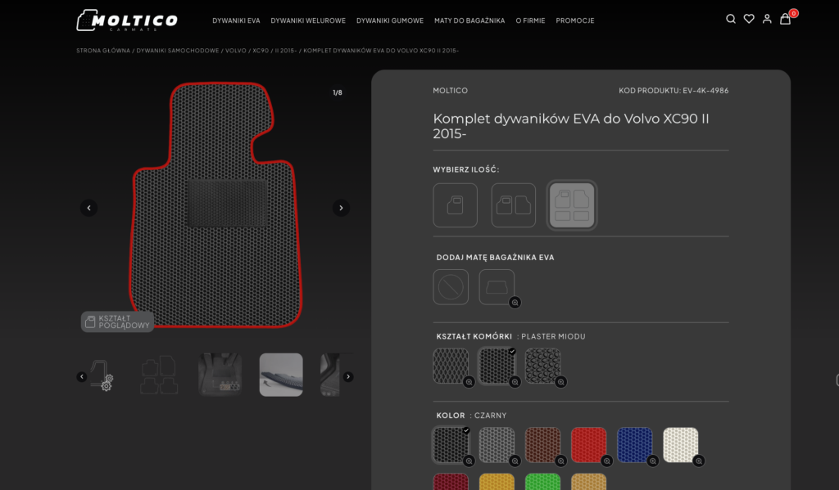Go to XC90 breadcrumb link
Image resolution: width=839 pixels, height=490 pixels.
click(x=261, y=51)
